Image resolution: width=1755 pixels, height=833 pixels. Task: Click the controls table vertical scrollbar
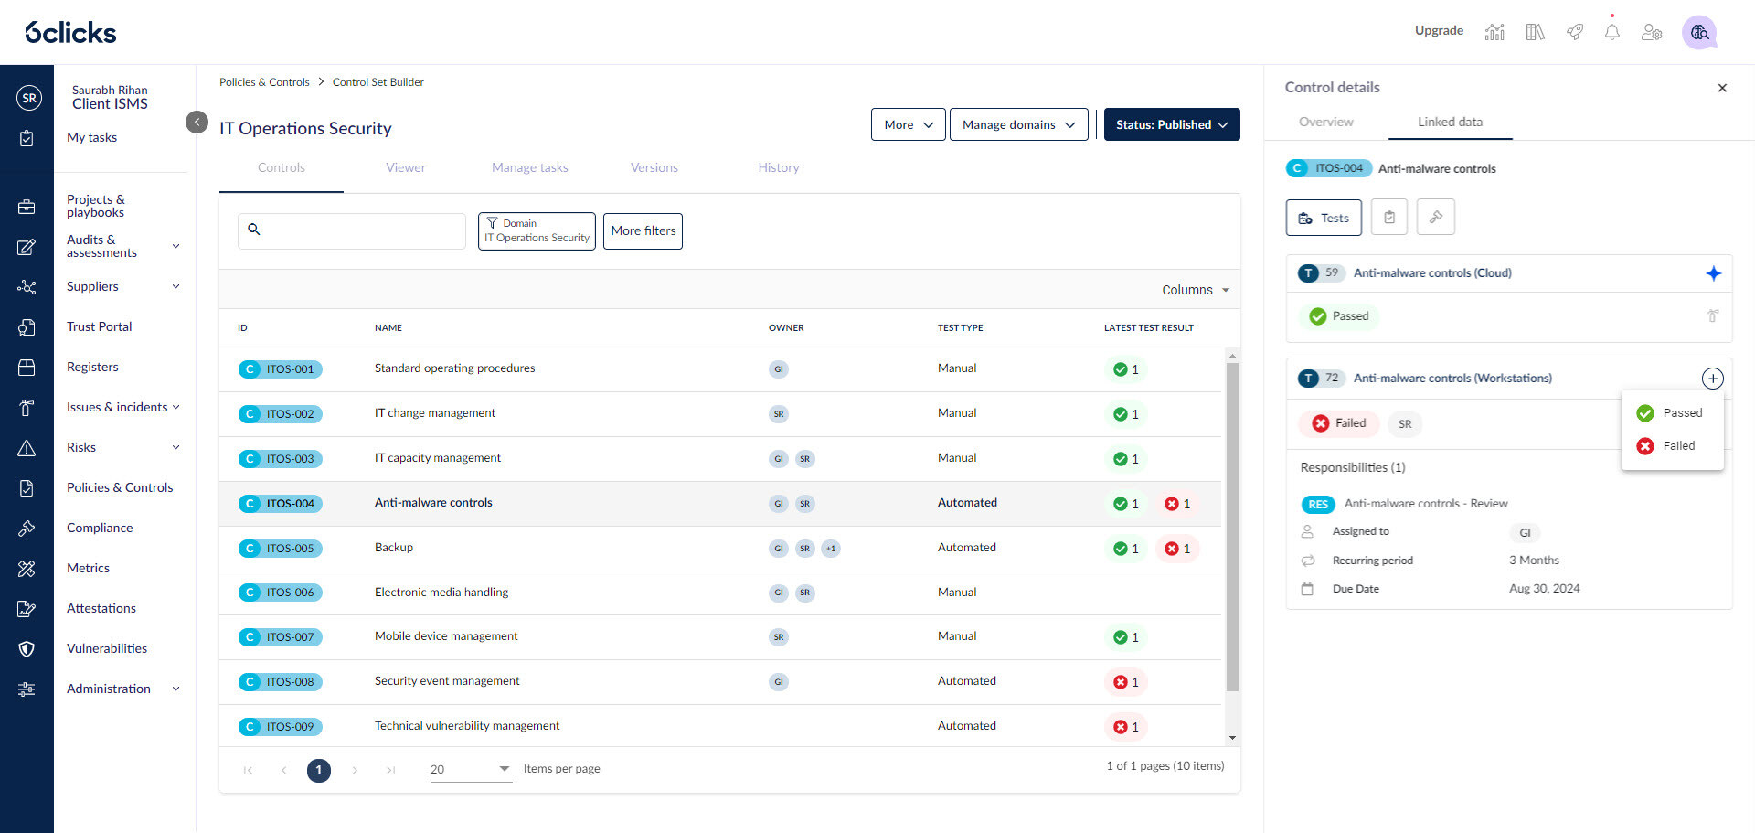click(x=1232, y=526)
